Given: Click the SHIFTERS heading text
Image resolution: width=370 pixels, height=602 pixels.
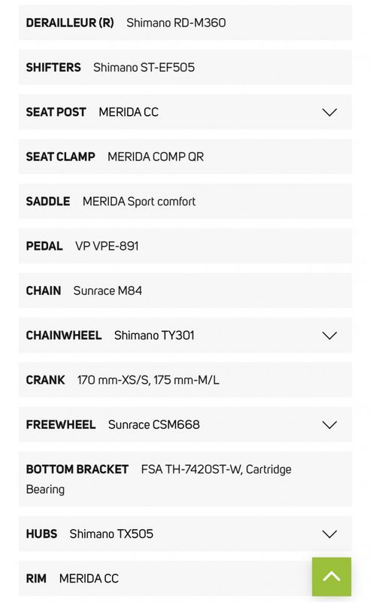Looking at the screenshot, I should (x=53, y=67).
